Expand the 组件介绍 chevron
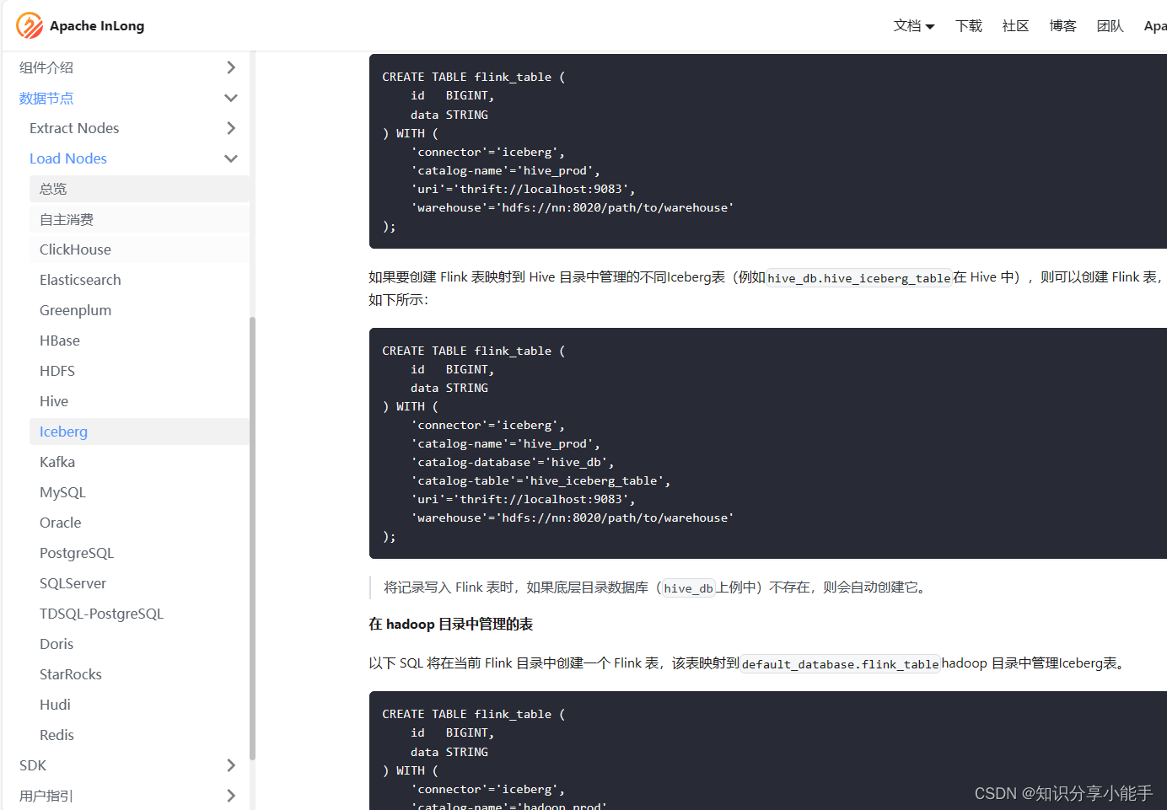Image resolution: width=1167 pixels, height=810 pixels. tap(231, 67)
